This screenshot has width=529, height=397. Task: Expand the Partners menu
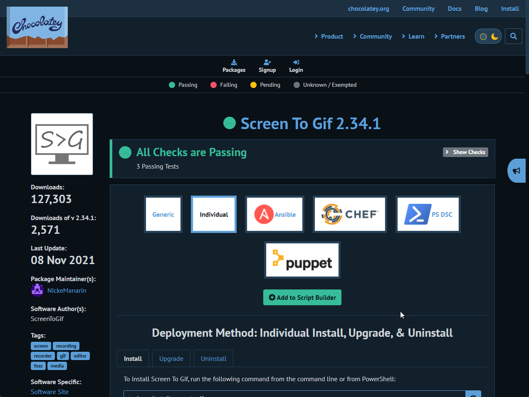[x=449, y=37]
